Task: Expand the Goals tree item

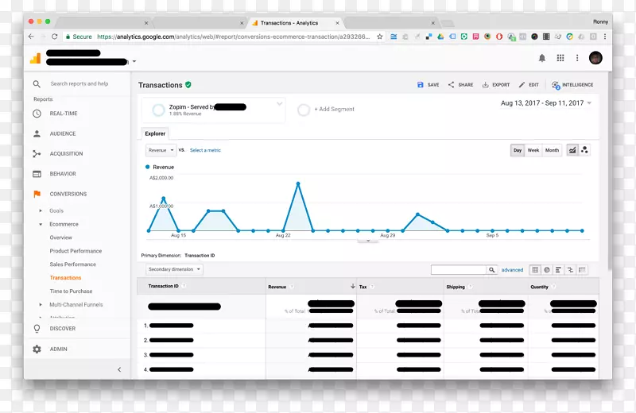Action: 41,210
